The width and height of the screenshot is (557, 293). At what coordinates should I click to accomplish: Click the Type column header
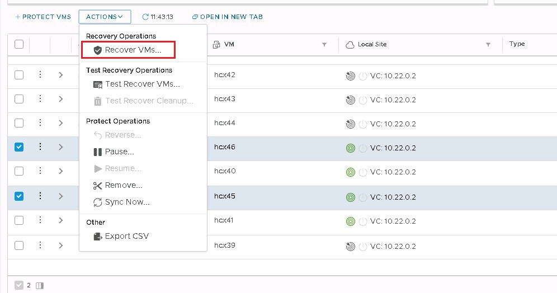tap(517, 44)
